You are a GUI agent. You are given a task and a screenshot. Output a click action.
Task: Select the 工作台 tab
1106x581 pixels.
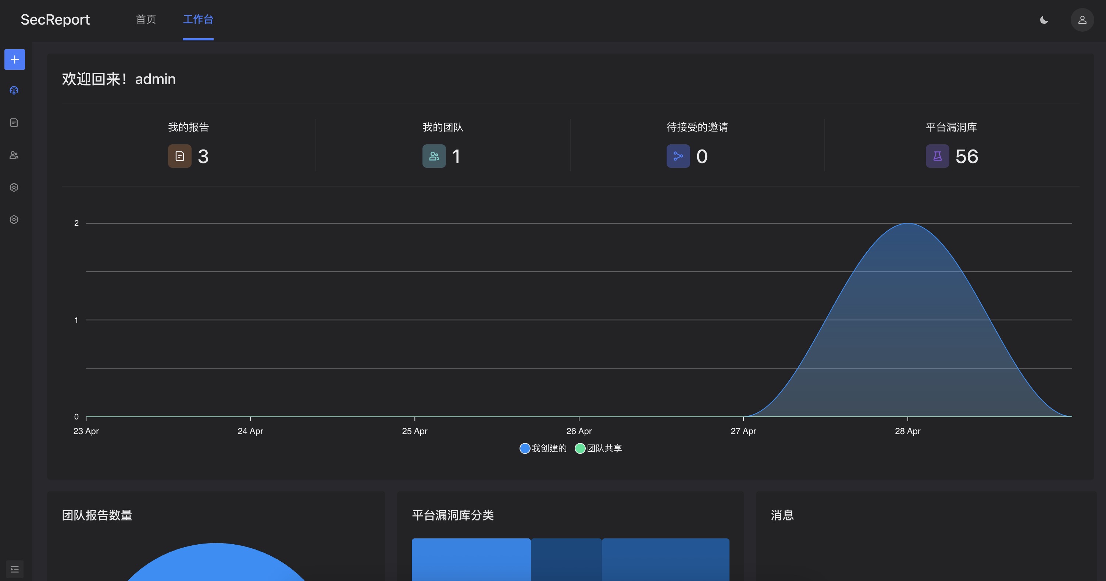pyautogui.click(x=198, y=19)
